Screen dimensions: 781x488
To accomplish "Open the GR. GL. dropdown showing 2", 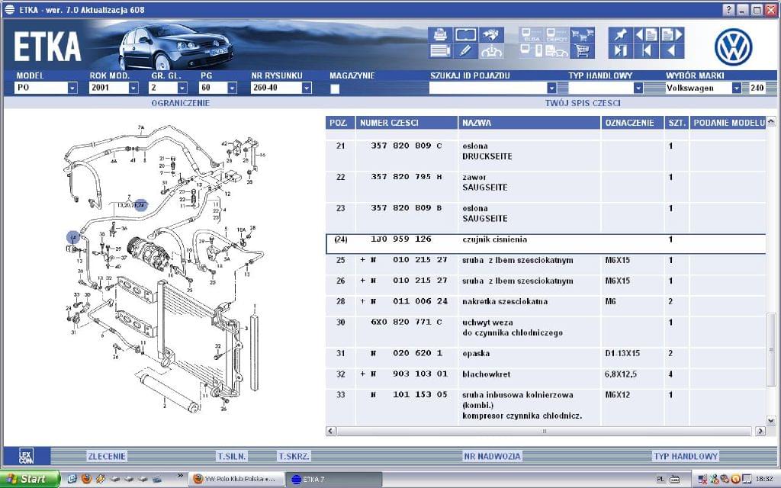I will point(182,88).
